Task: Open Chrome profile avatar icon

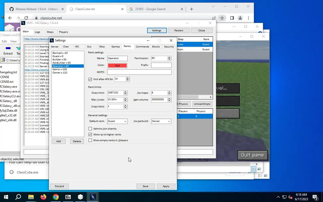Action: [x=240, y=18]
